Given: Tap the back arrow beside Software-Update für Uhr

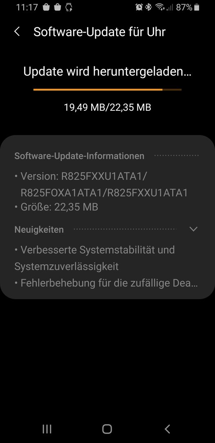Looking at the screenshot, I should (x=17, y=32).
